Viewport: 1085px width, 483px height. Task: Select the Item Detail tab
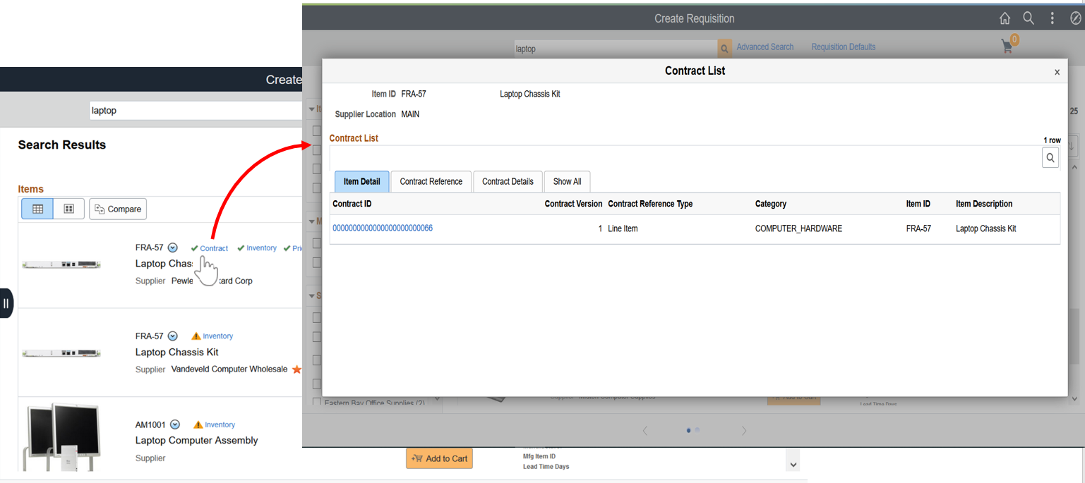tap(361, 181)
